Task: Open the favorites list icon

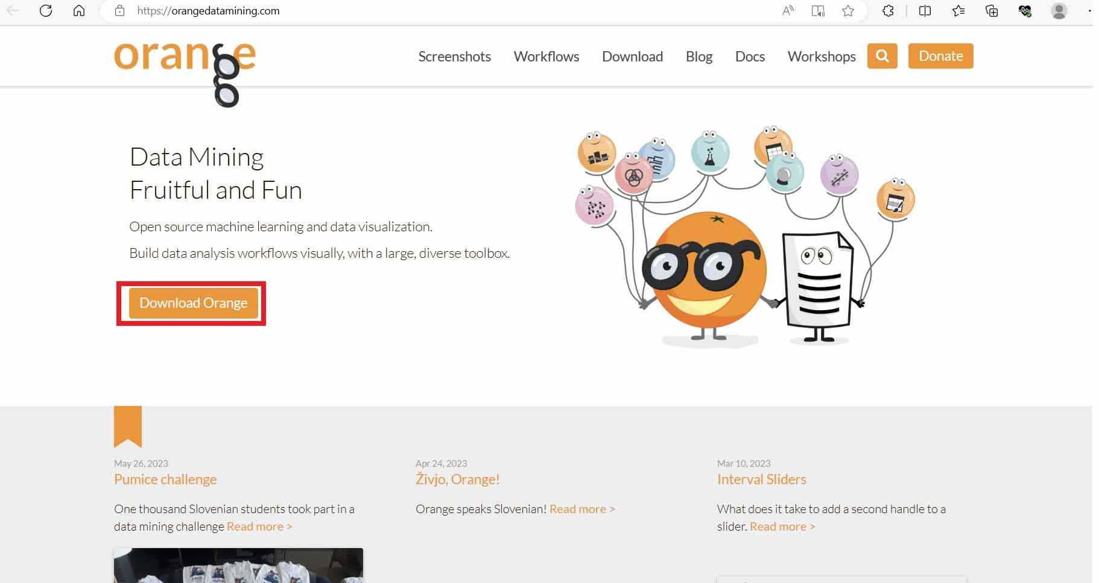Action: tap(958, 11)
